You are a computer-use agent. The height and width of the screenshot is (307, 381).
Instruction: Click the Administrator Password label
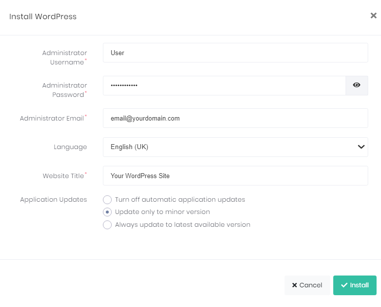(64, 90)
